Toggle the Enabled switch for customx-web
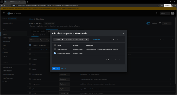 coord(148,23)
